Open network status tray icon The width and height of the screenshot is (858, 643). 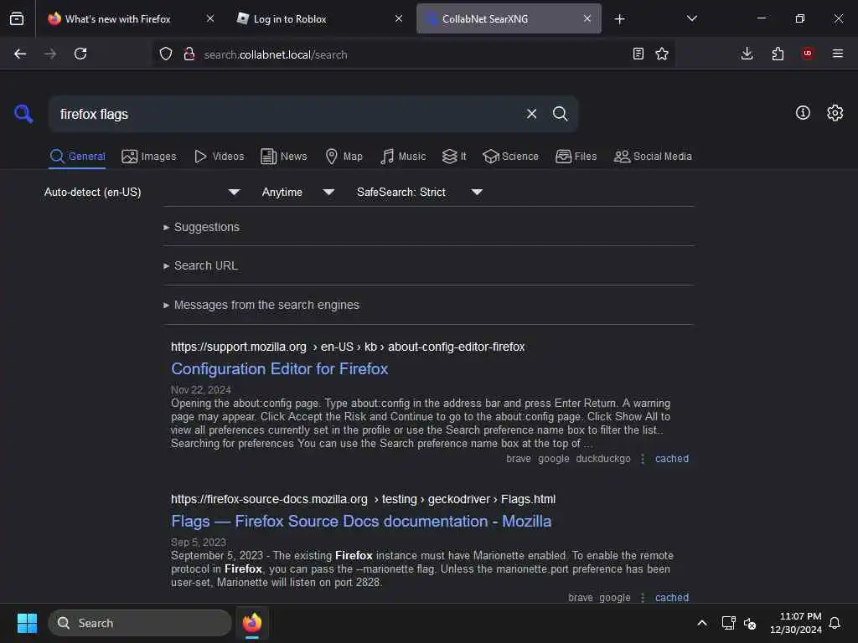[x=728, y=623]
